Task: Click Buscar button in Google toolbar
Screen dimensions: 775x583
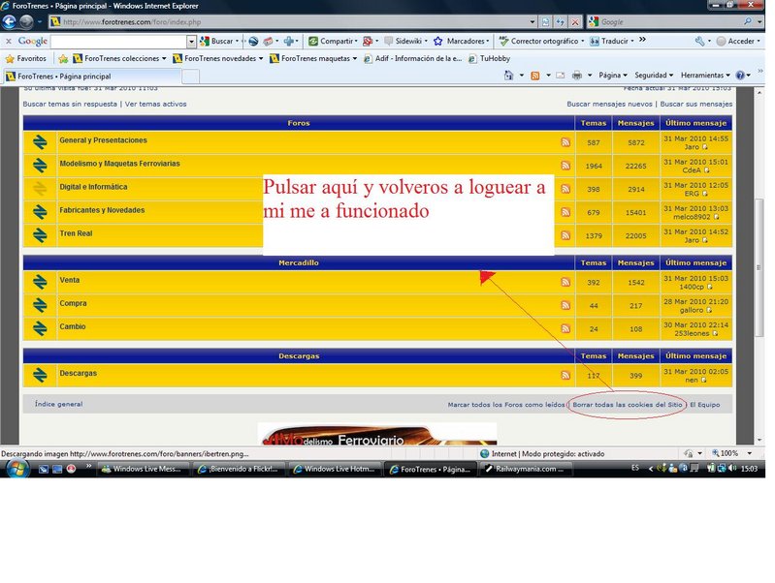Action: click(x=219, y=41)
